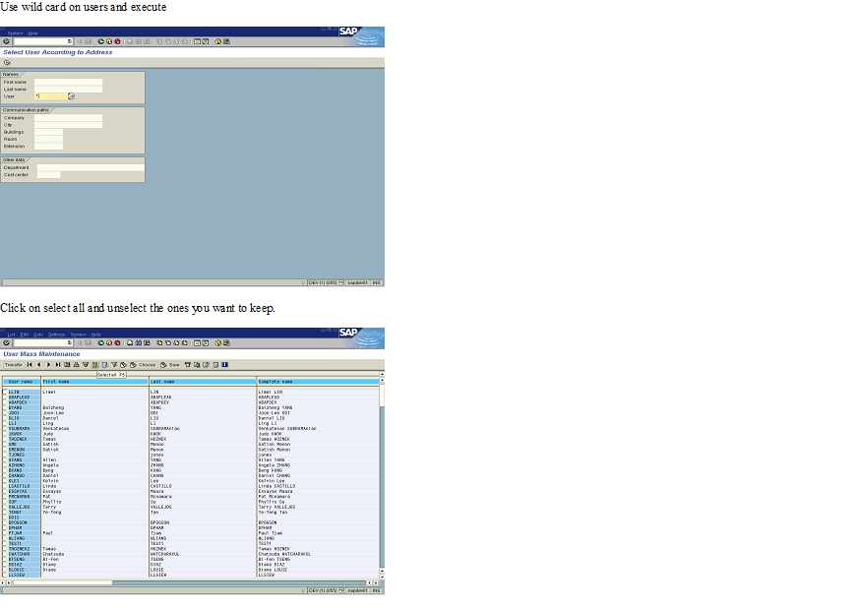Open the command field dropdown on the top screen
The width and height of the screenshot is (850, 610).
click(68, 41)
